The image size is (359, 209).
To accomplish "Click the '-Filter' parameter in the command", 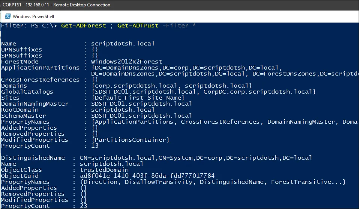I will pos(176,26).
